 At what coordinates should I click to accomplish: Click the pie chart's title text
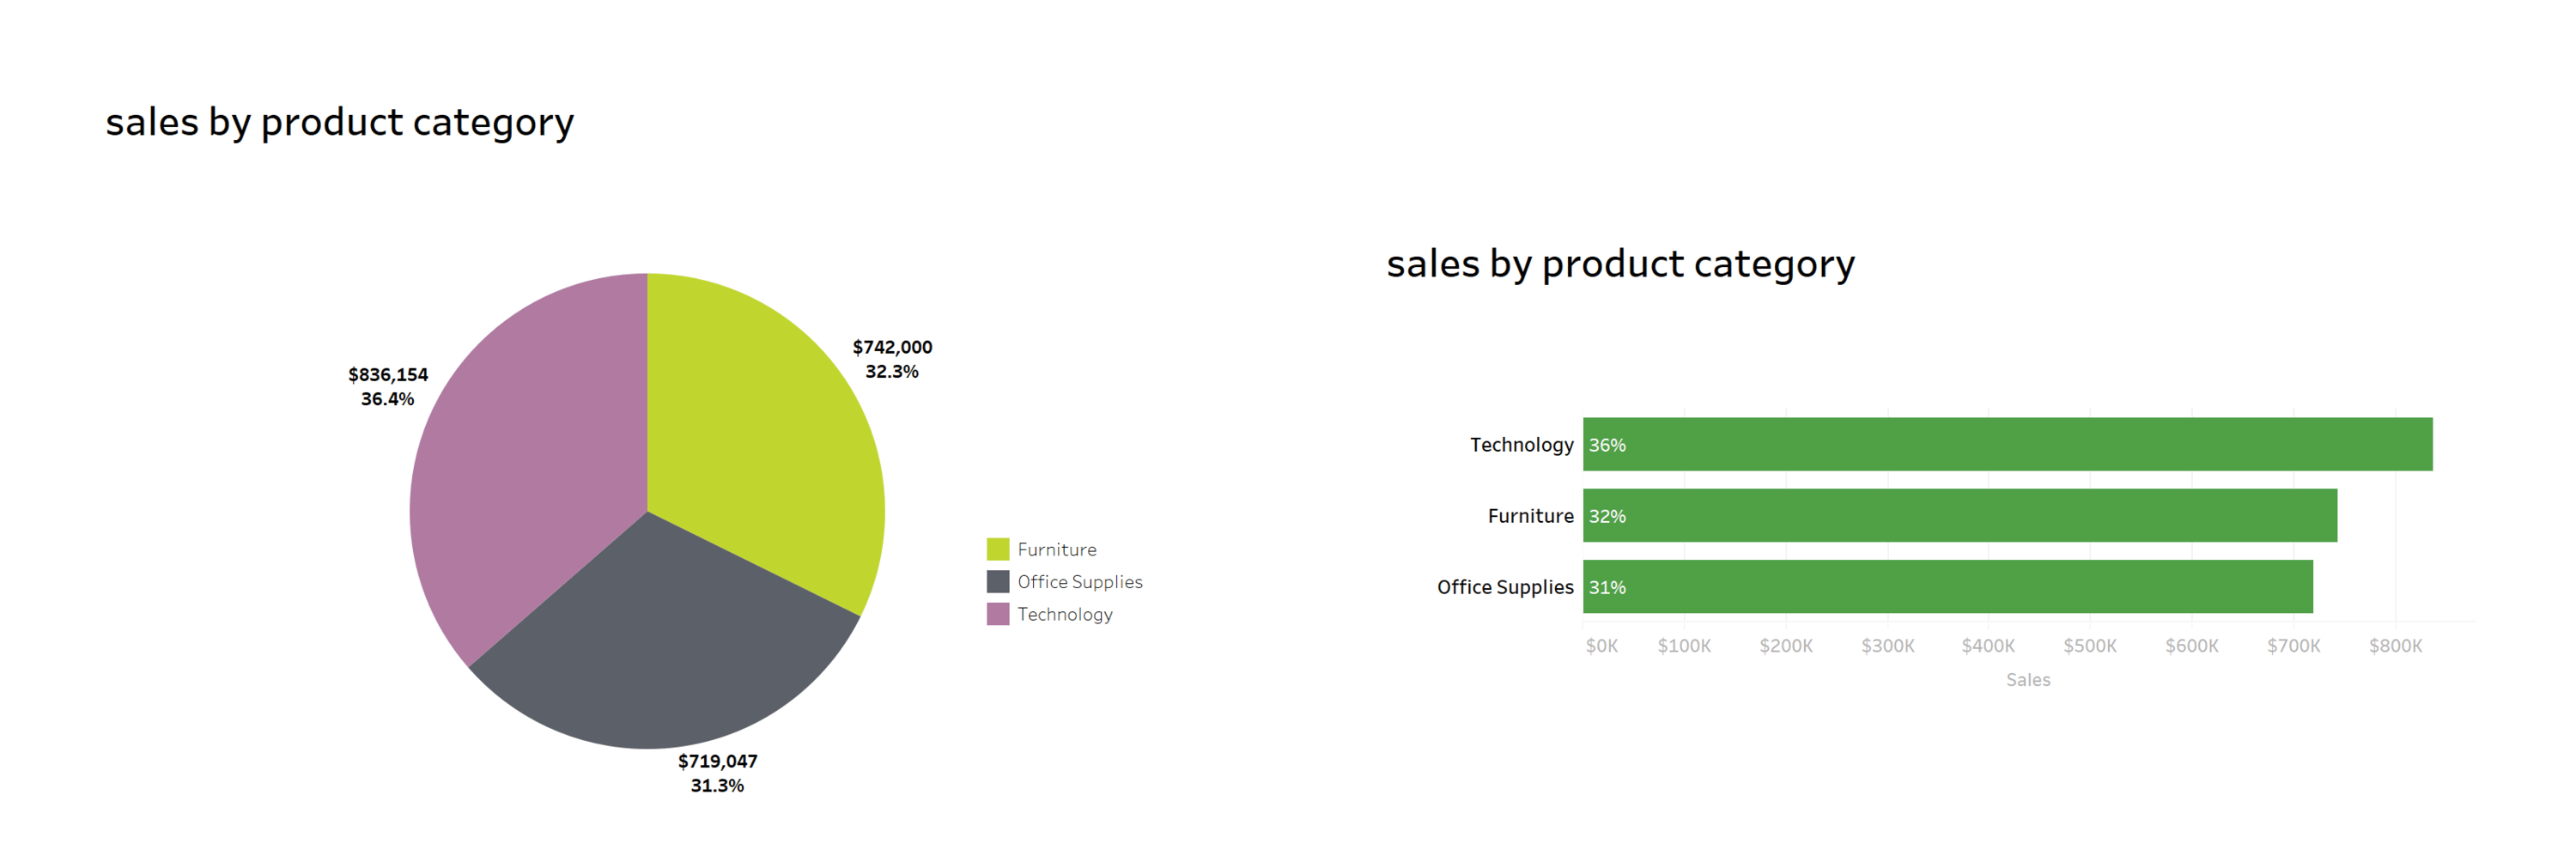[x=340, y=122]
